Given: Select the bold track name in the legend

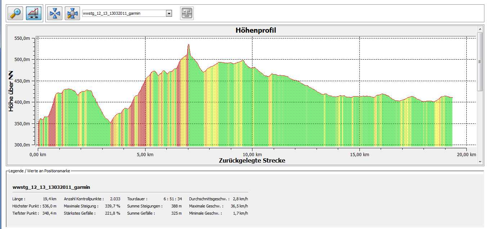Looking at the screenshot, I should coord(51,187).
